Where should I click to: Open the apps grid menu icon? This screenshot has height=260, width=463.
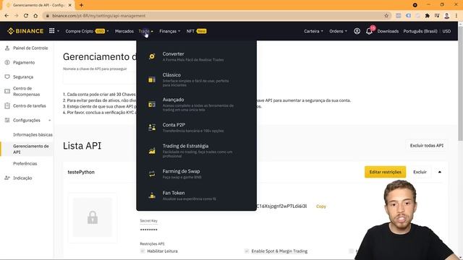click(x=51, y=30)
